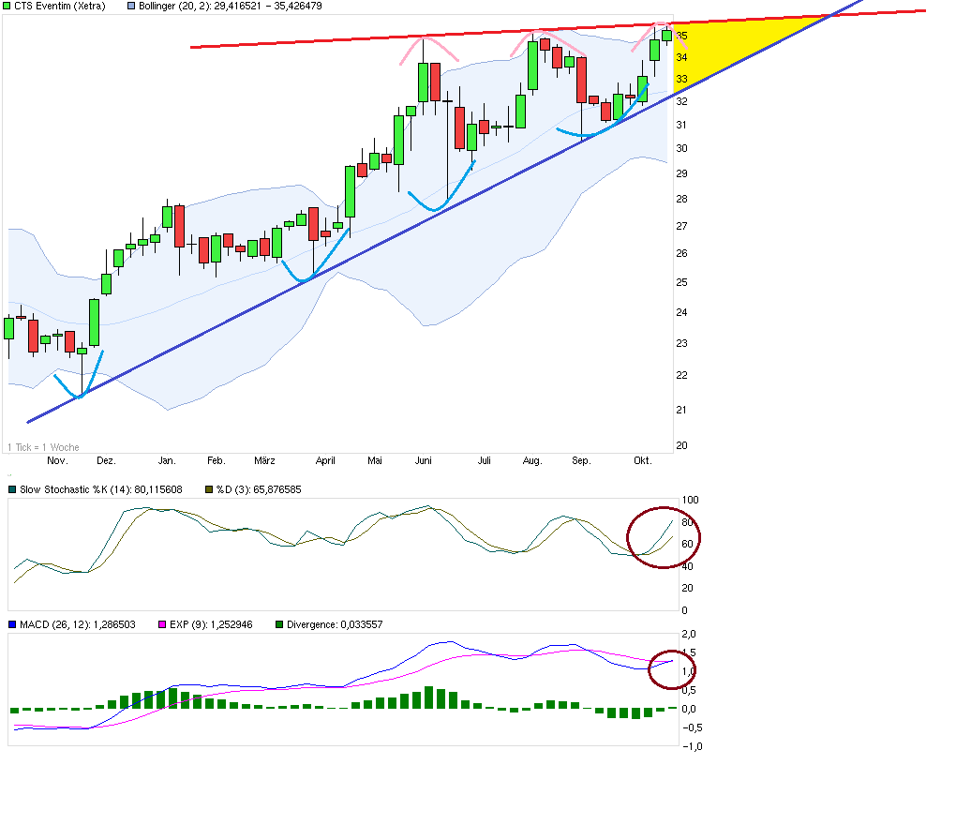Select the Okt. axis label
The image size is (956, 840).
[x=641, y=460]
